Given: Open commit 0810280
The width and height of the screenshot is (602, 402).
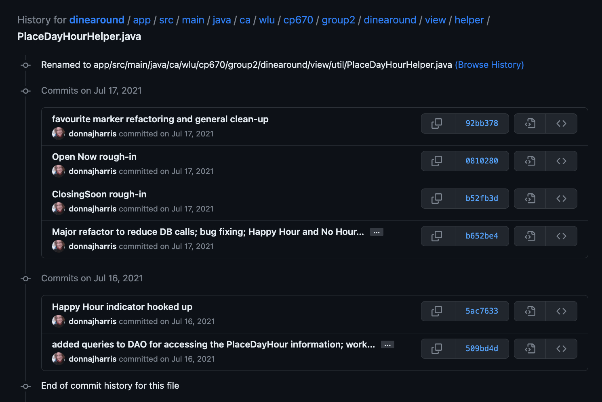Looking at the screenshot, I should pyautogui.click(x=482, y=161).
